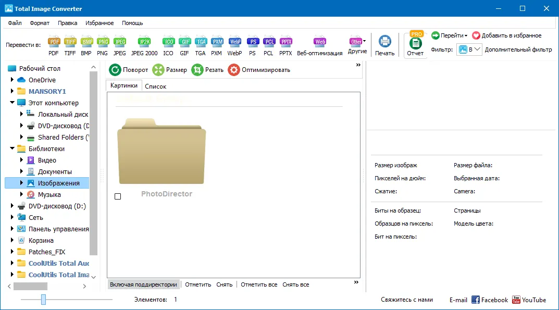Click the Поворот rotate tool
The image size is (559, 310).
[128, 70]
